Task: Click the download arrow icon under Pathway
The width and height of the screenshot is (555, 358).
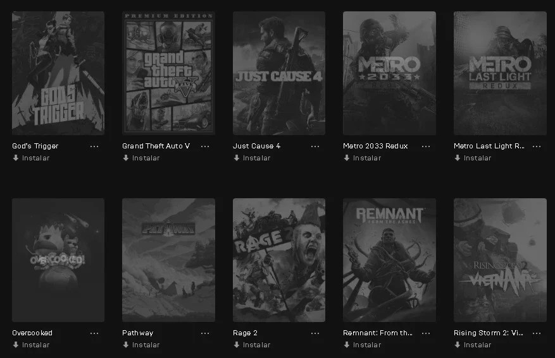Action: pyautogui.click(x=126, y=345)
